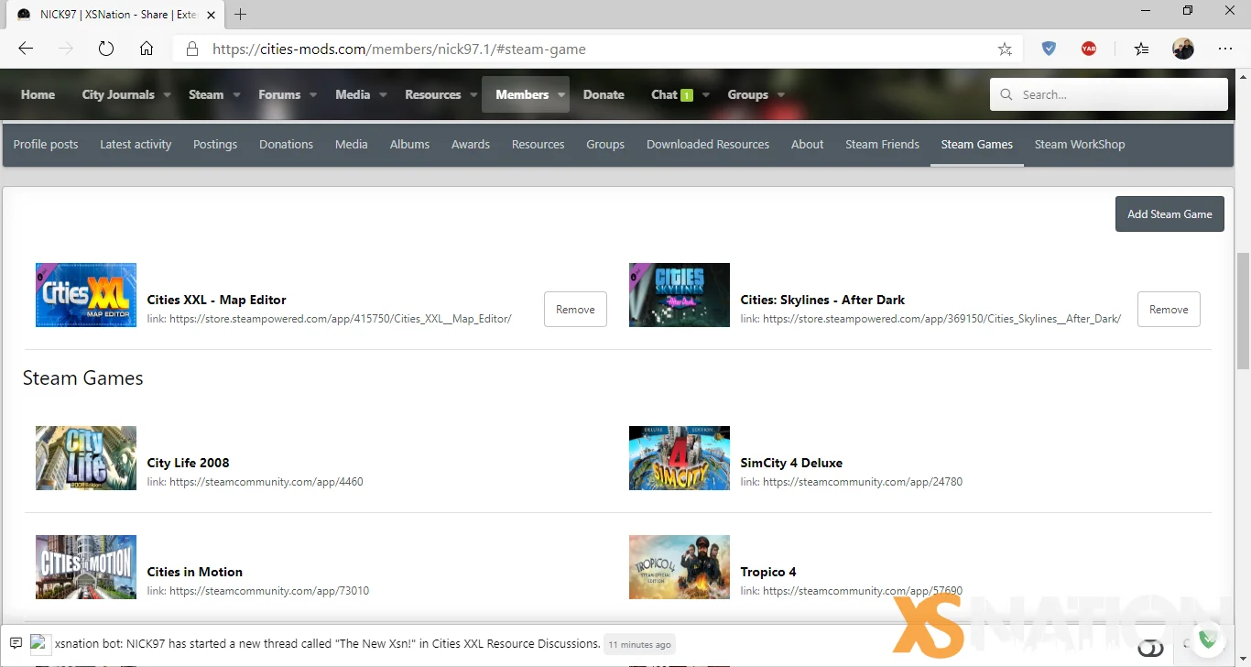Click the search magnifier icon
Screen dimensions: 1251x667
pyautogui.click(x=1006, y=94)
